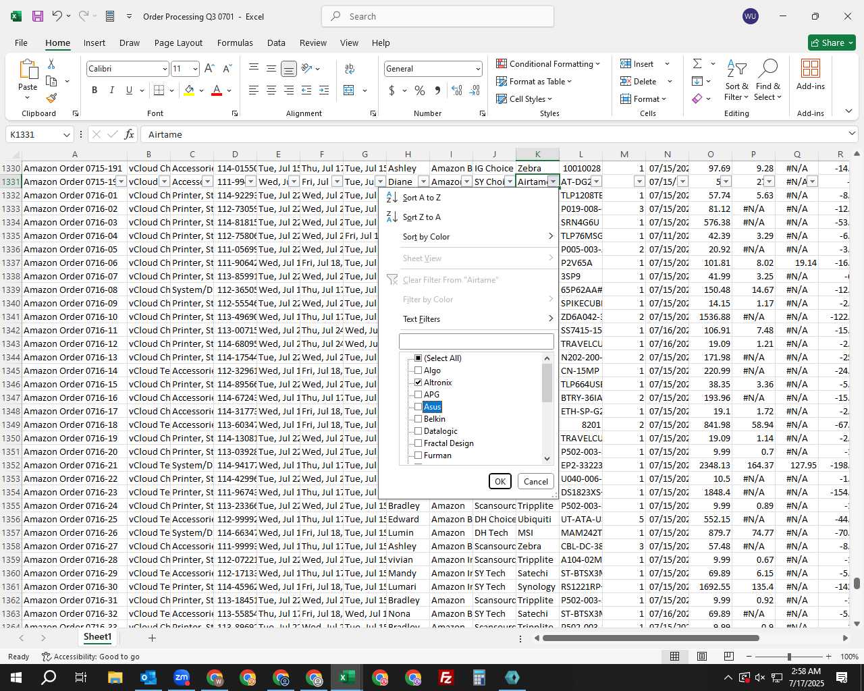This screenshot has width=864, height=691.
Task: Open the Add-ins button
Action: tap(811, 74)
